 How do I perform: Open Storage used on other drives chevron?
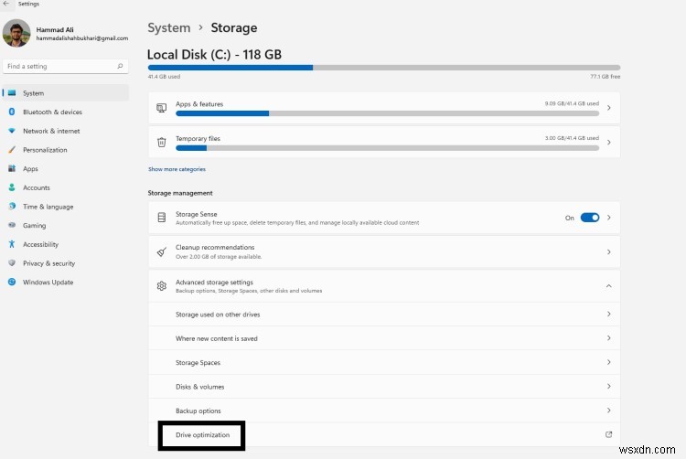coord(608,314)
